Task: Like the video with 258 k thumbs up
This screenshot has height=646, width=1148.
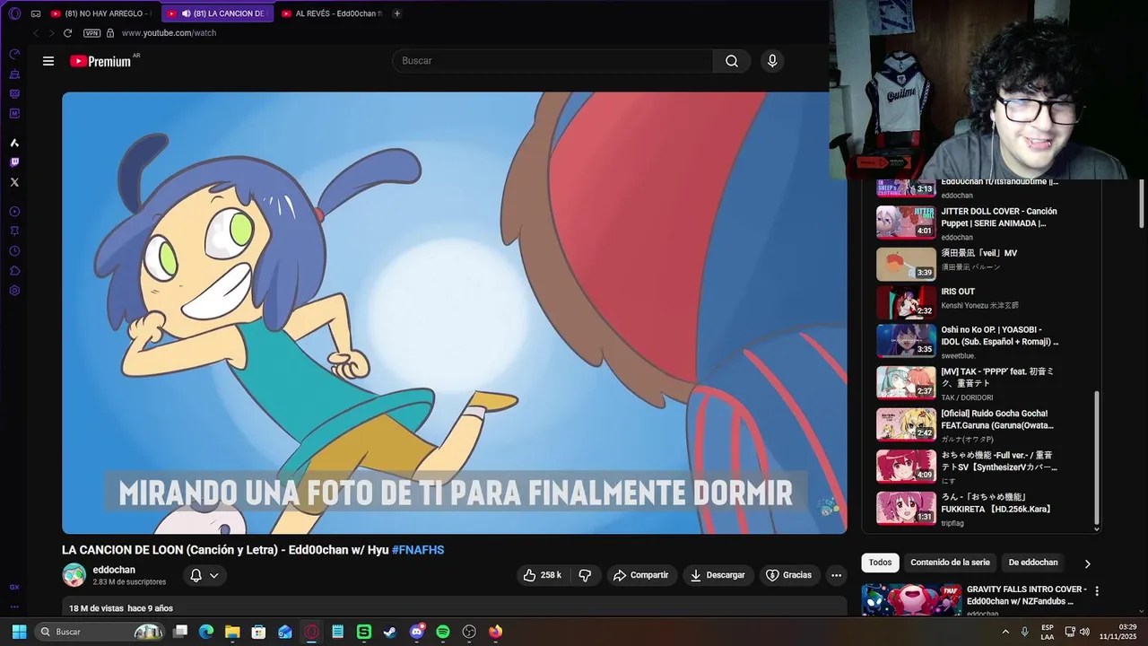Action: pos(543,575)
